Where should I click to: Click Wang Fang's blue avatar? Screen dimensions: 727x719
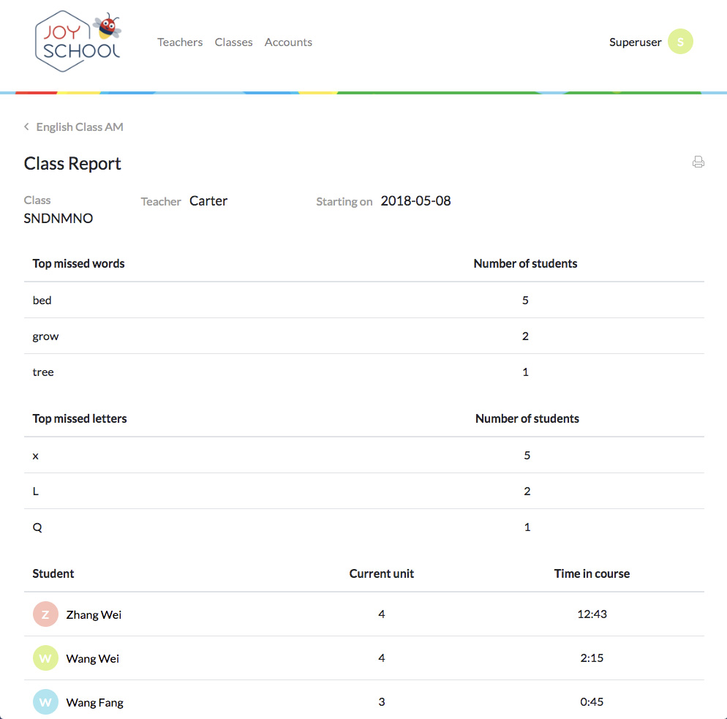pos(45,702)
